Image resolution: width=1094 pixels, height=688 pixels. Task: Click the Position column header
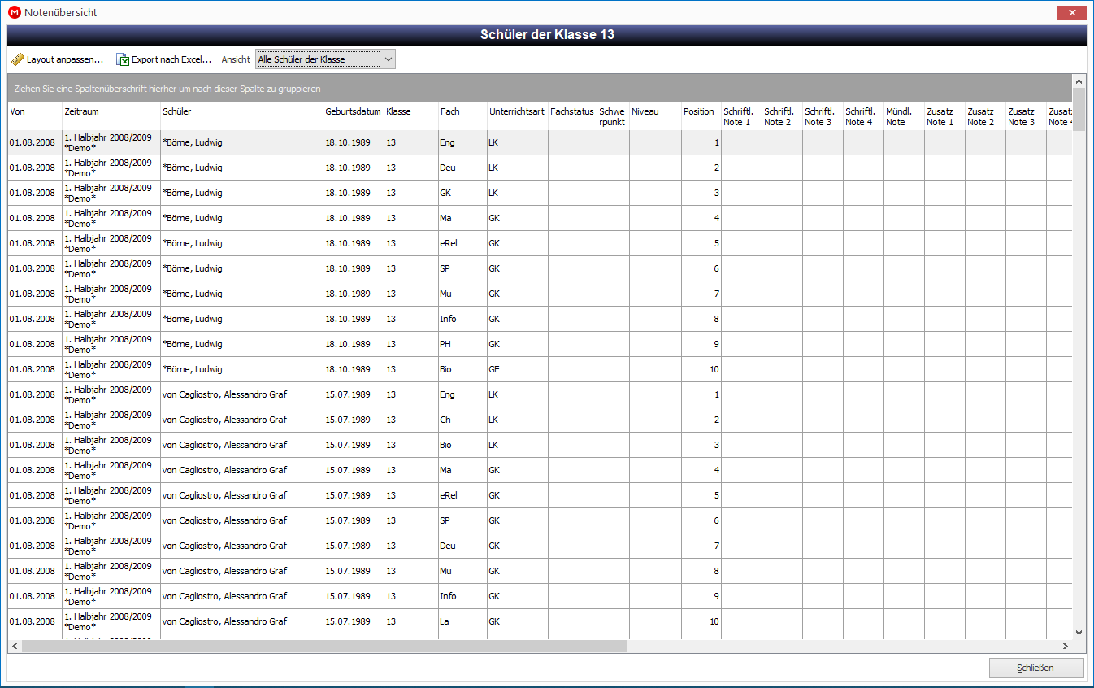click(701, 116)
